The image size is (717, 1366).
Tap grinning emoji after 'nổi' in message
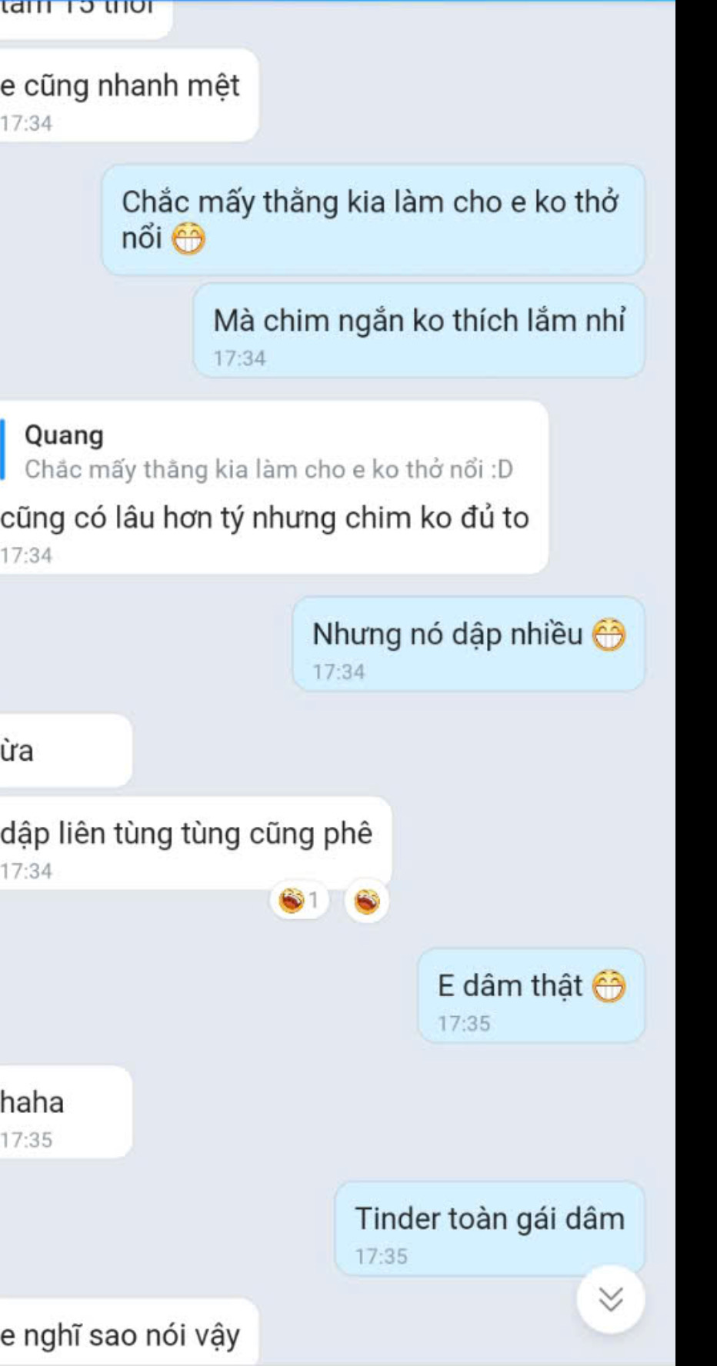188,239
